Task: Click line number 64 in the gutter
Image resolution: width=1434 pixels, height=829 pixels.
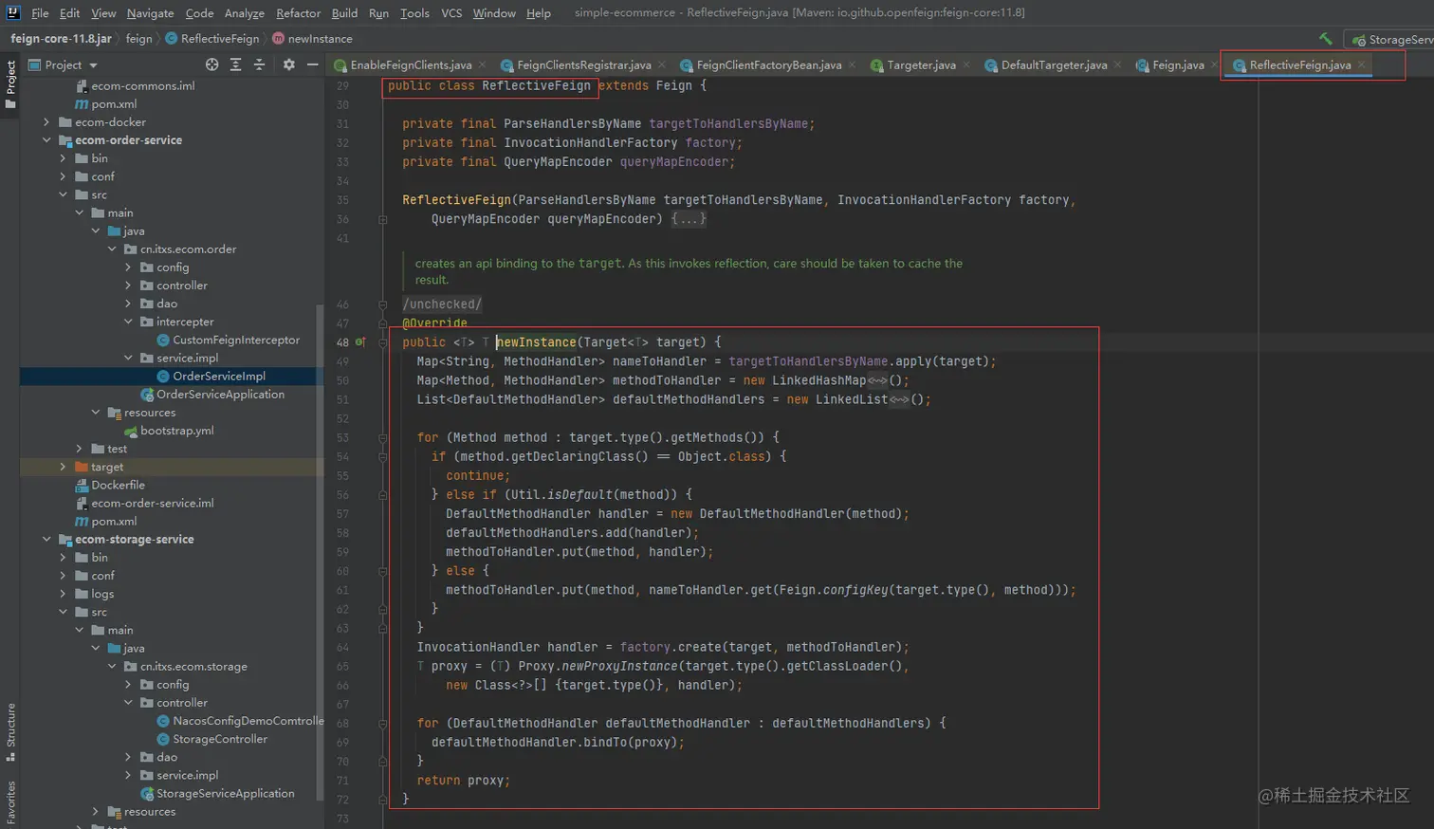Action: click(342, 648)
